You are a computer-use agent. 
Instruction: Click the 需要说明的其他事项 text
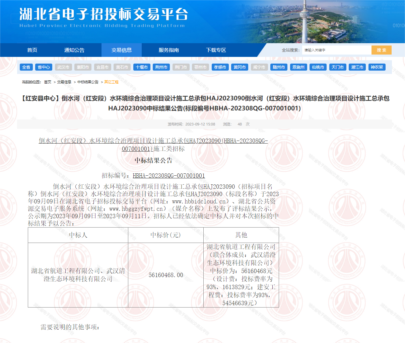click(70, 327)
